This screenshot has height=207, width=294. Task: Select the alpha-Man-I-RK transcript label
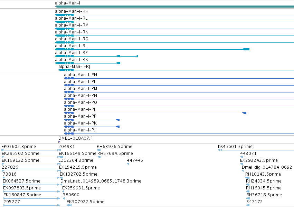tap(72, 60)
